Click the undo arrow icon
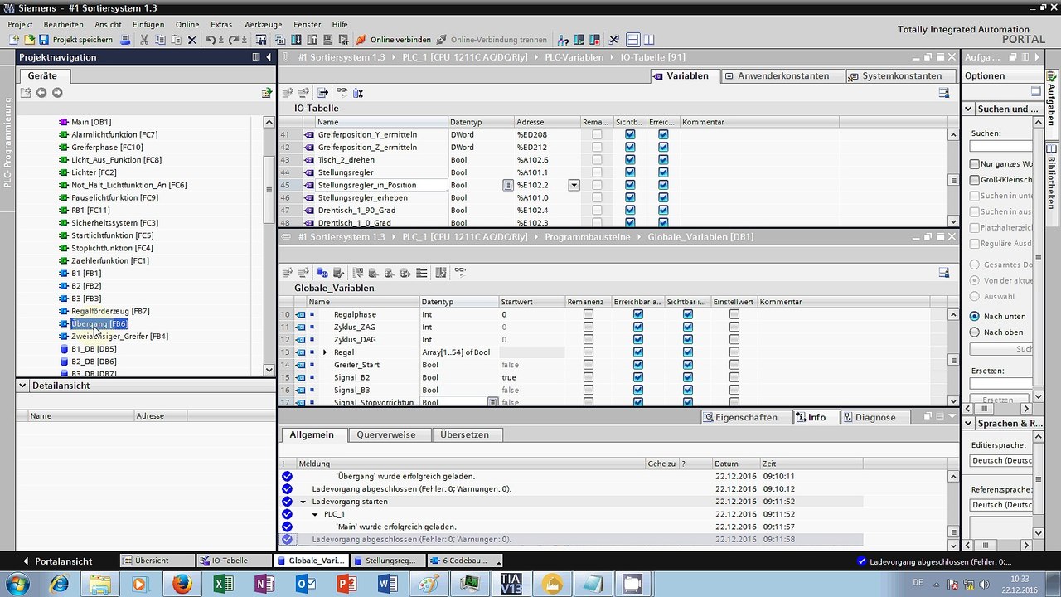 [211, 40]
